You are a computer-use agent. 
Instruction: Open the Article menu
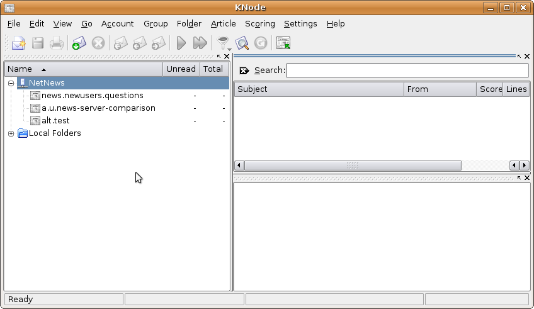[223, 23]
